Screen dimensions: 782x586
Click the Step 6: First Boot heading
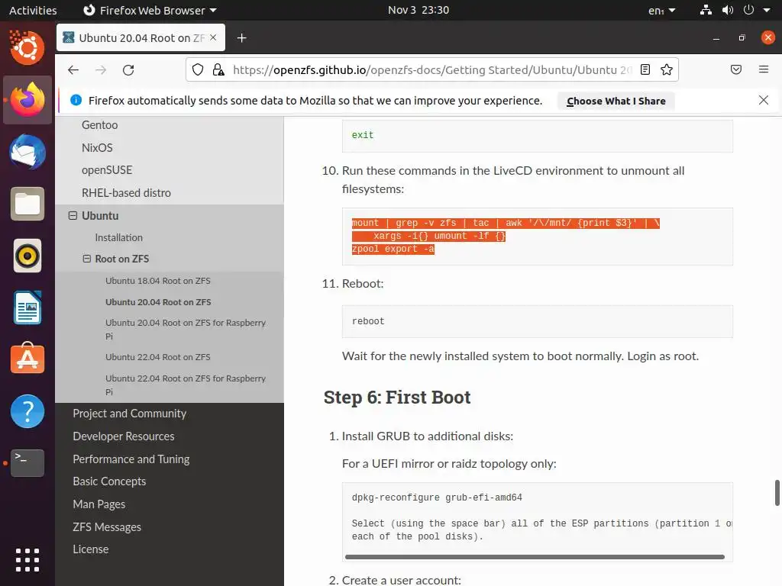[x=397, y=397]
